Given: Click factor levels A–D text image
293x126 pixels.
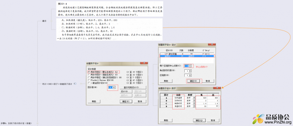Looking at the screenshot, I should click(110, 29).
